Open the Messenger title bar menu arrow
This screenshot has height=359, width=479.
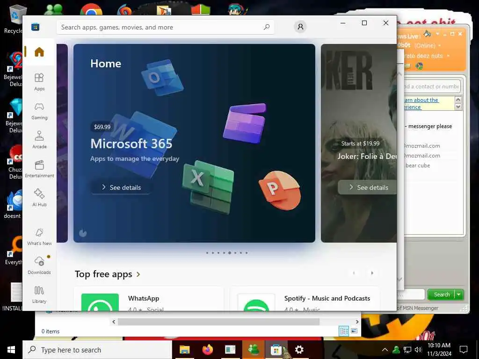point(437,34)
